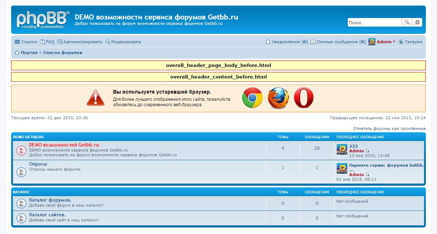
Task: Click the Opera browser icon
Action: [x=304, y=98]
